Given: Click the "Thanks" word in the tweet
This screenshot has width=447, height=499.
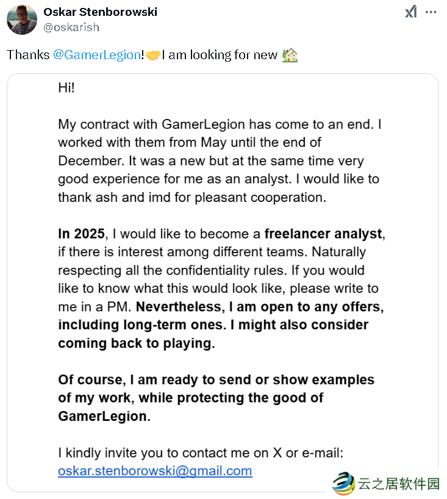Looking at the screenshot, I should tap(28, 55).
